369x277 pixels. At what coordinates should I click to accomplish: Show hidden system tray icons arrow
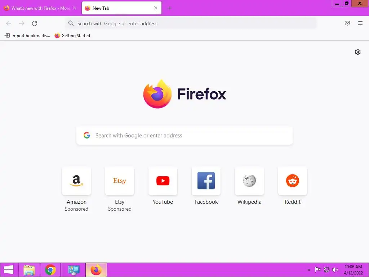point(309,270)
